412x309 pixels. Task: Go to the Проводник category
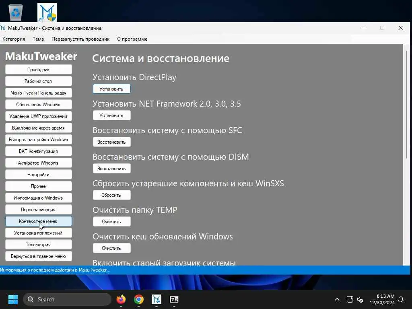point(38,69)
